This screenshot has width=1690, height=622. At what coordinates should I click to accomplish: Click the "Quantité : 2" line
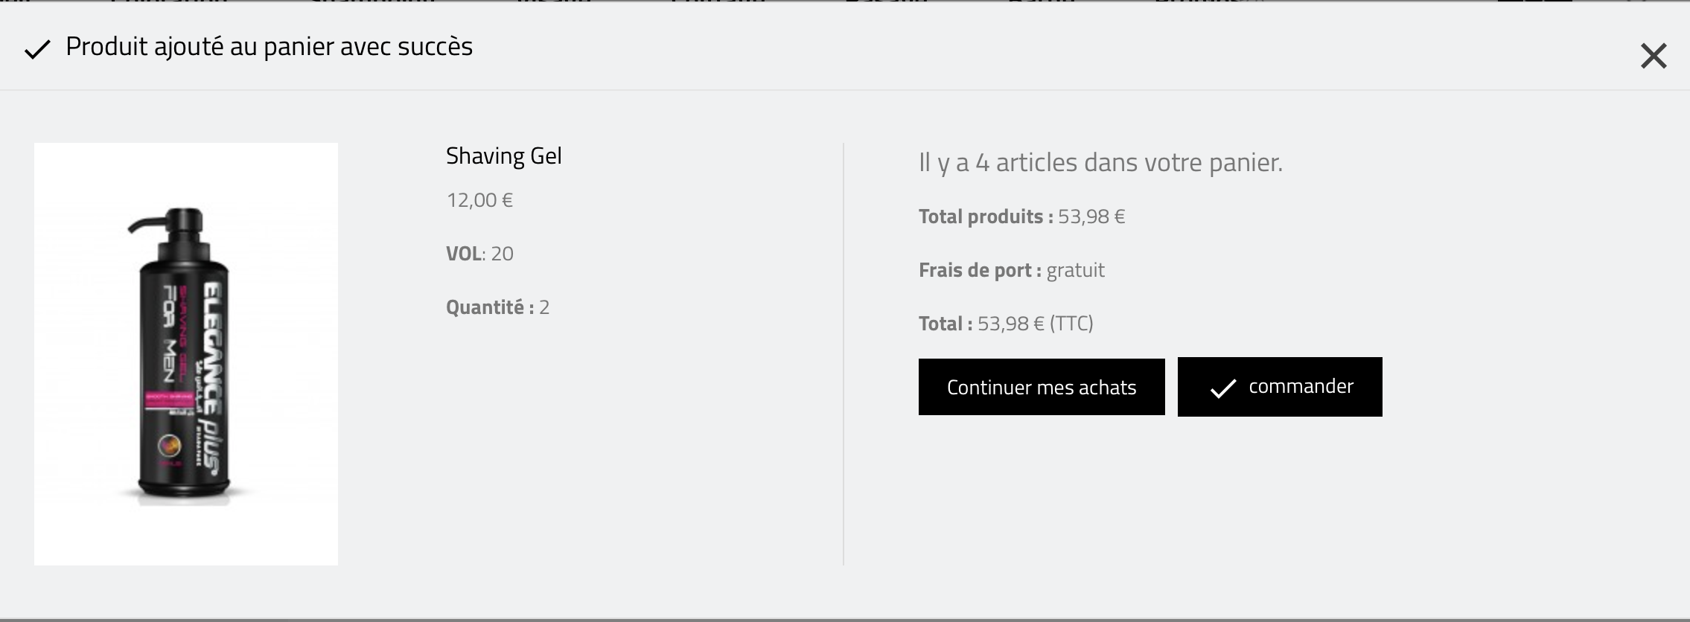tap(497, 307)
